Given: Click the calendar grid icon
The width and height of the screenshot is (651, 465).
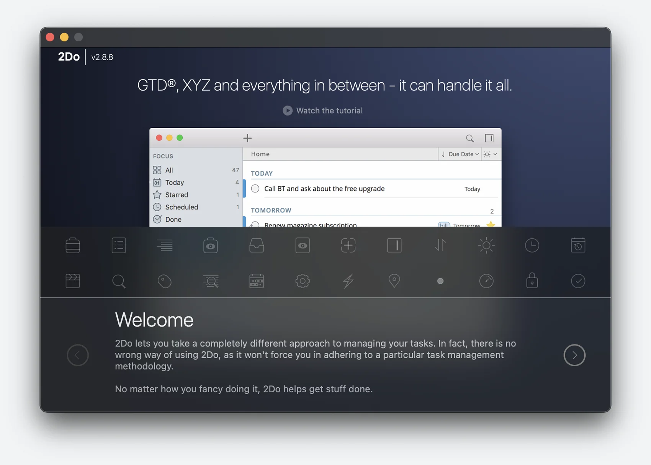Looking at the screenshot, I should click(x=257, y=281).
